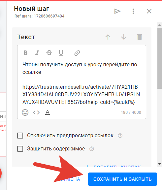The height and width of the screenshot is (190, 162).
Task: Delete the Текст block with trash icon
Action: [140, 37]
